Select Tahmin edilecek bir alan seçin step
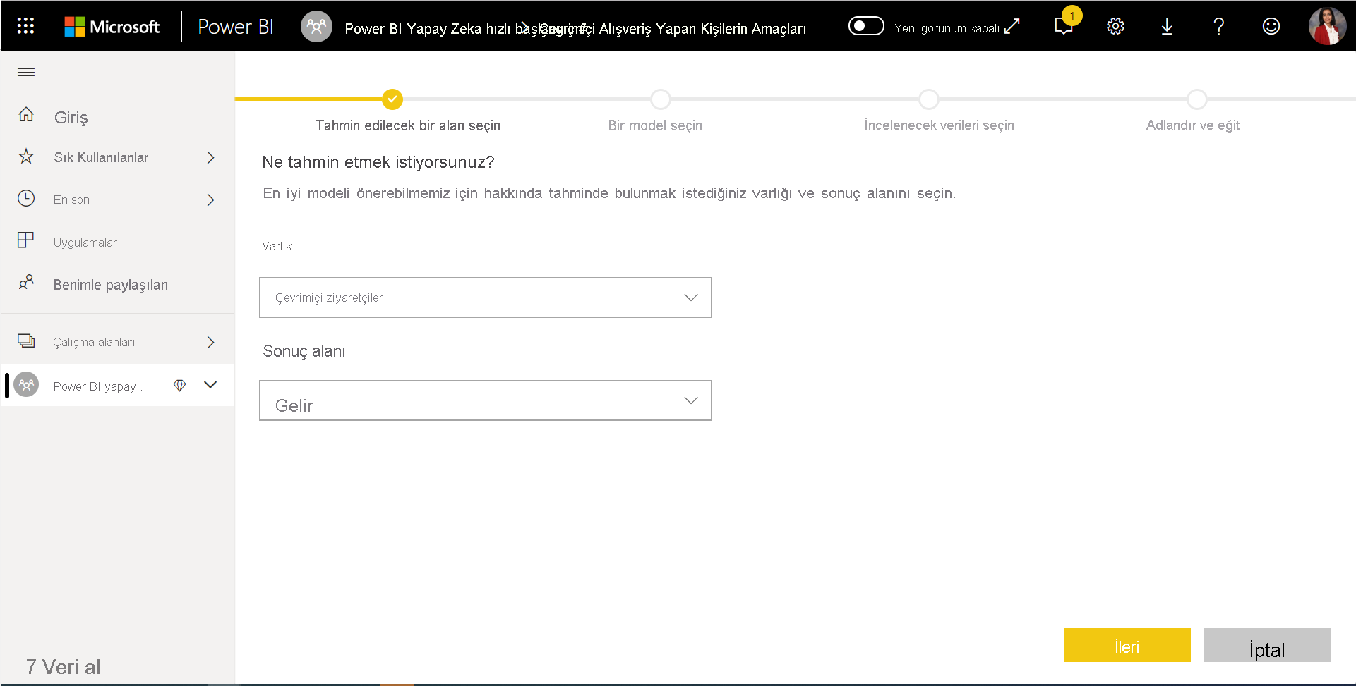The image size is (1356, 686). (407, 125)
